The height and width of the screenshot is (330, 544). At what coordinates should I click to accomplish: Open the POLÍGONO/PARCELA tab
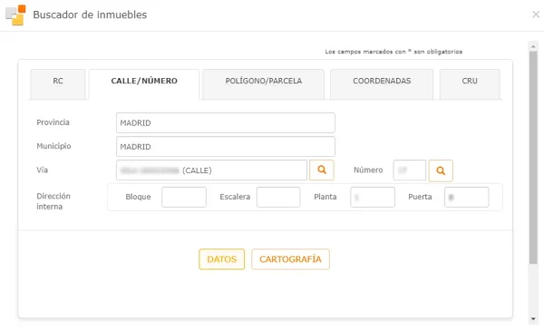pyautogui.click(x=263, y=84)
